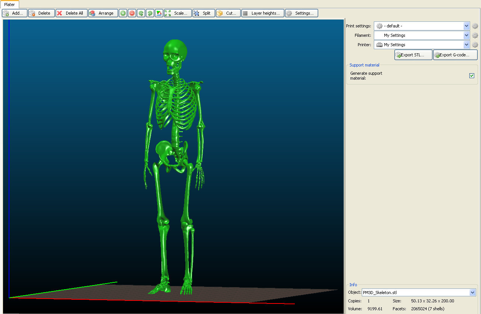Image resolution: width=481 pixels, height=314 pixels.
Task: Uncheck Generate support material checkbox
Action: point(472,76)
